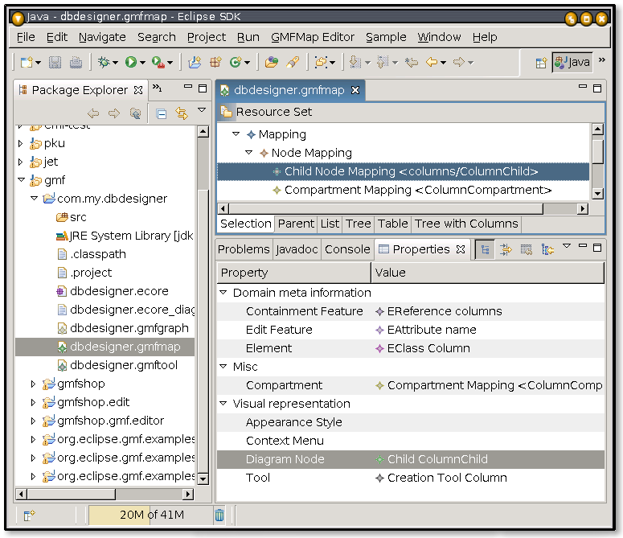The width and height of the screenshot is (623, 538).
Task: Select dbdesigner.gmfgraph file in explorer
Action: 129,328
